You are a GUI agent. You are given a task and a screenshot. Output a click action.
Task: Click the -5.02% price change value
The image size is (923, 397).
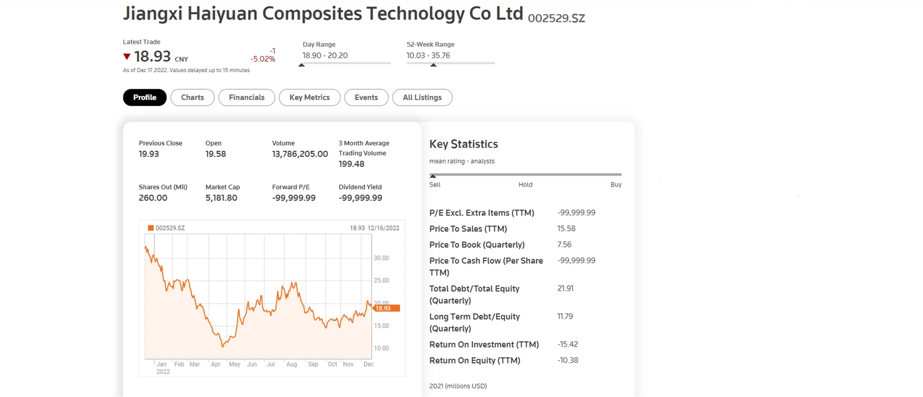[x=263, y=59]
